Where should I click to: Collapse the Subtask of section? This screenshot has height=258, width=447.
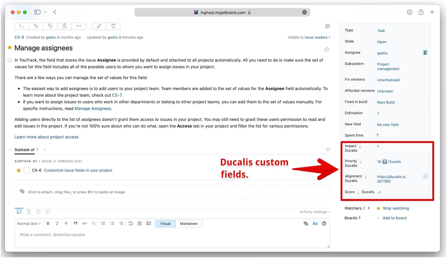pyautogui.click(x=9, y=150)
